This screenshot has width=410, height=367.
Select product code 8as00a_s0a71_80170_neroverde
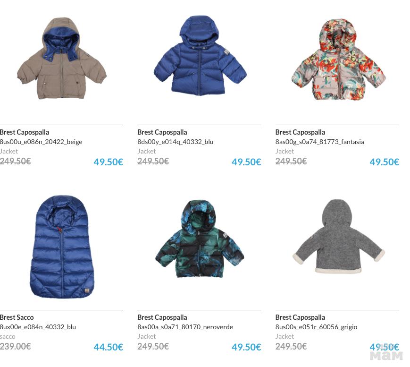tap(185, 327)
